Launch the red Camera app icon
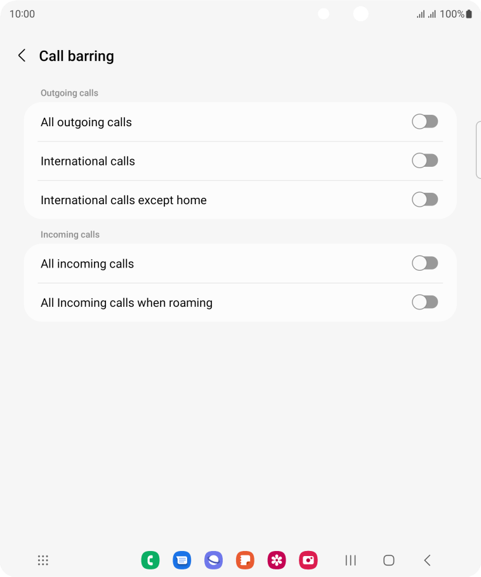The width and height of the screenshot is (481, 577). [x=308, y=560]
